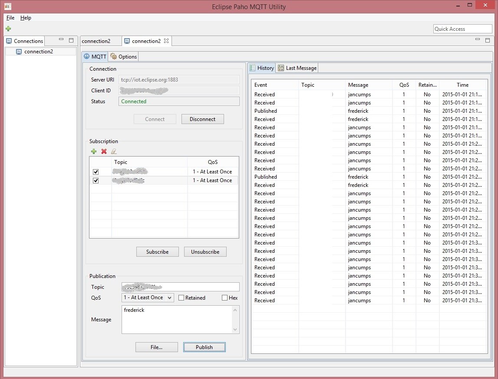498x379 pixels.
Task: Click the red X remove subscription icon
Action: [104, 151]
